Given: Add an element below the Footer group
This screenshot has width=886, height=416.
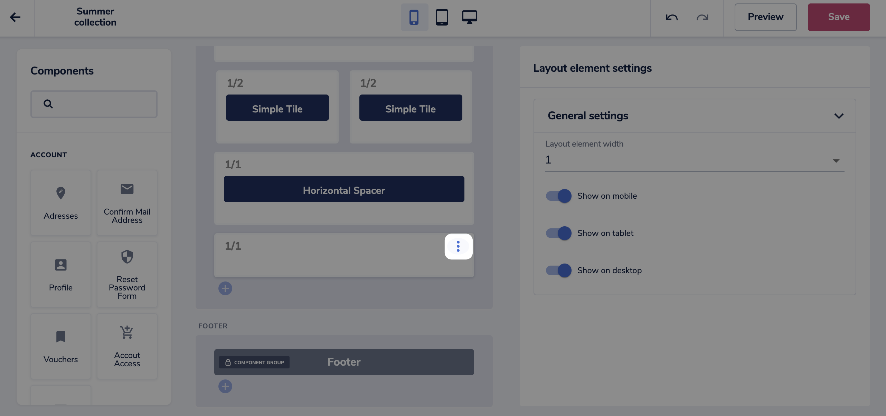Looking at the screenshot, I should coord(225,386).
